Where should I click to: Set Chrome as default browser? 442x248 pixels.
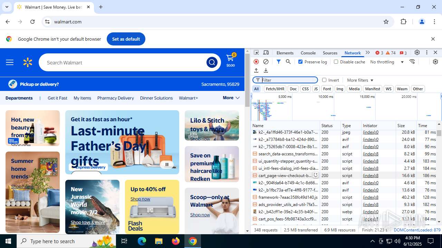pos(126,39)
